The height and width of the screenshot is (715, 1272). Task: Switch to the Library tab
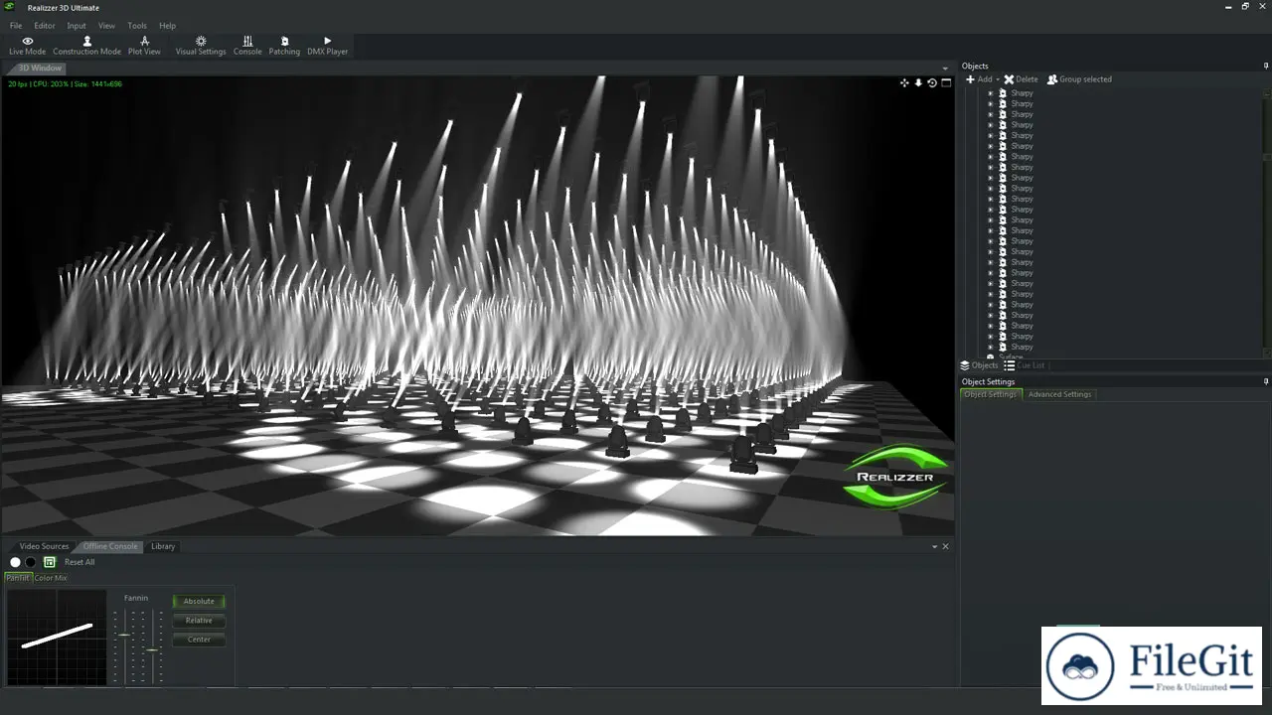coord(163,546)
